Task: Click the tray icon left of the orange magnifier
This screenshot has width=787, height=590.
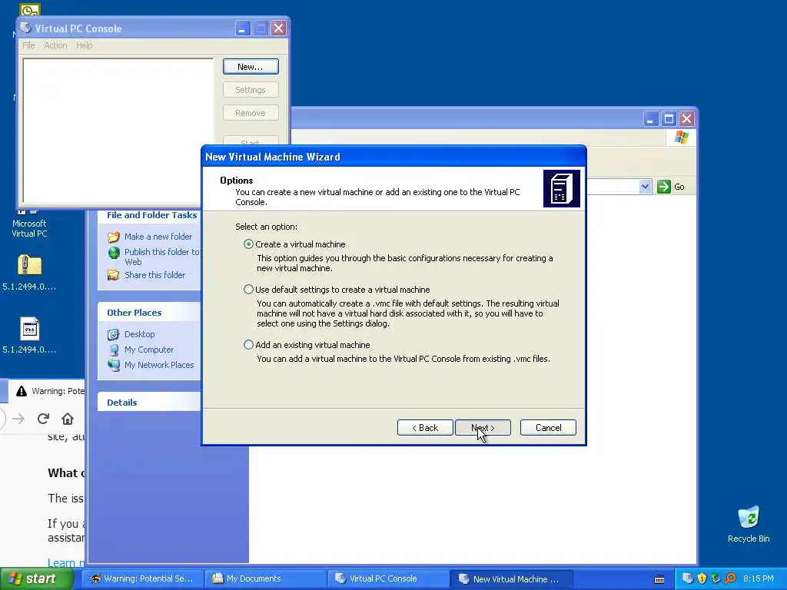Action: tap(716, 579)
